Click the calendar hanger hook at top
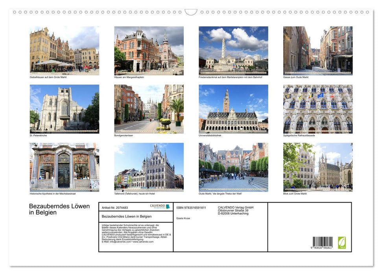This screenshot has width=382, height=275. coord(191,12)
